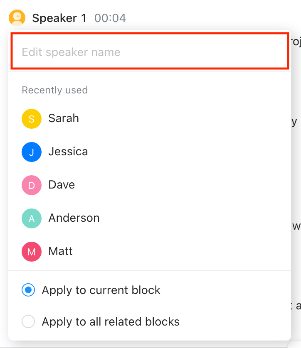Select Apply to current block option
Viewport: 301px width, 348px height.
[x=28, y=290]
